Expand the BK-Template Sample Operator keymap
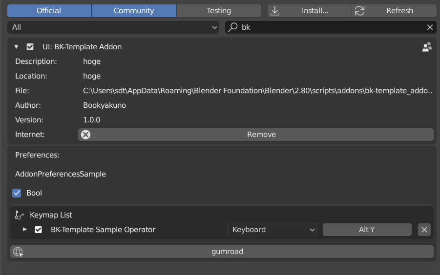The height and width of the screenshot is (275, 440). pos(25,230)
